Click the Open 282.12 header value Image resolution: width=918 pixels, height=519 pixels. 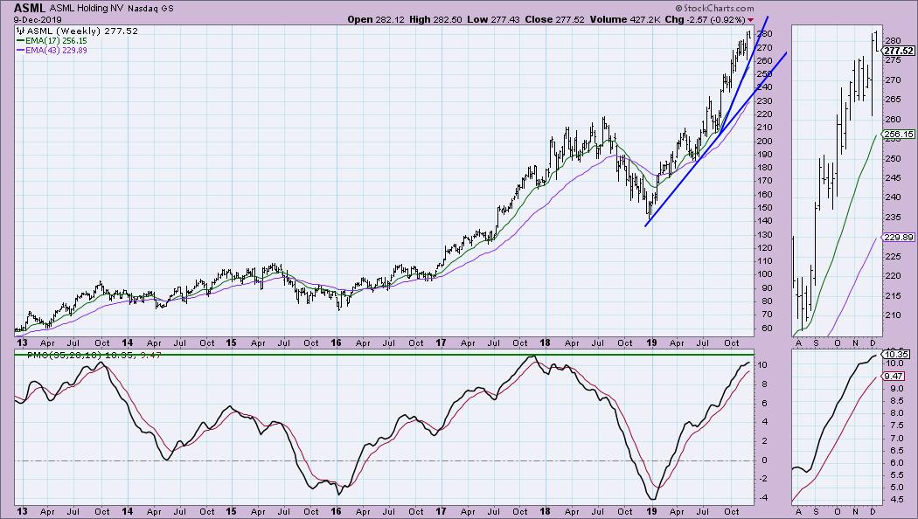[x=376, y=19]
